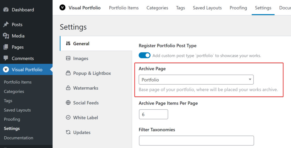Screen dimensions: 291x148
Task: Click the Popup & Lightbox icon
Action: (x=68, y=73)
